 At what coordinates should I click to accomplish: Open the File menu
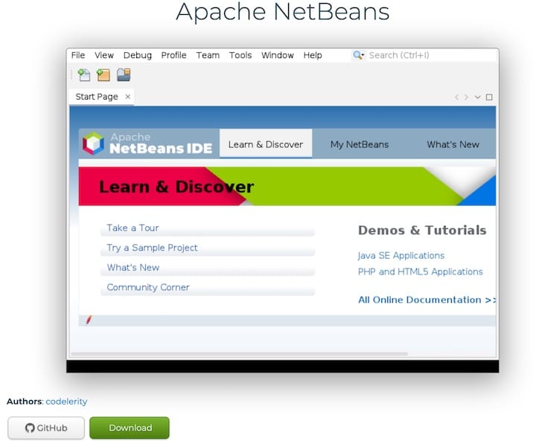[78, 55]
